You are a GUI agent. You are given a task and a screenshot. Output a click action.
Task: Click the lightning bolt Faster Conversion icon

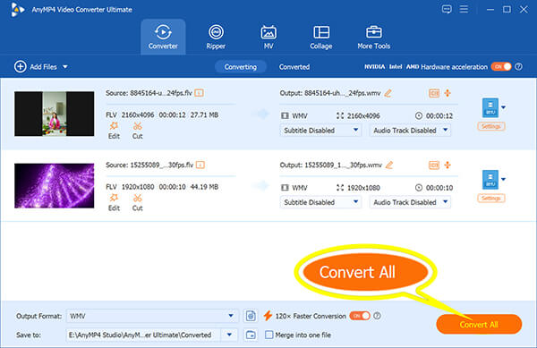(x=268, y=316)
